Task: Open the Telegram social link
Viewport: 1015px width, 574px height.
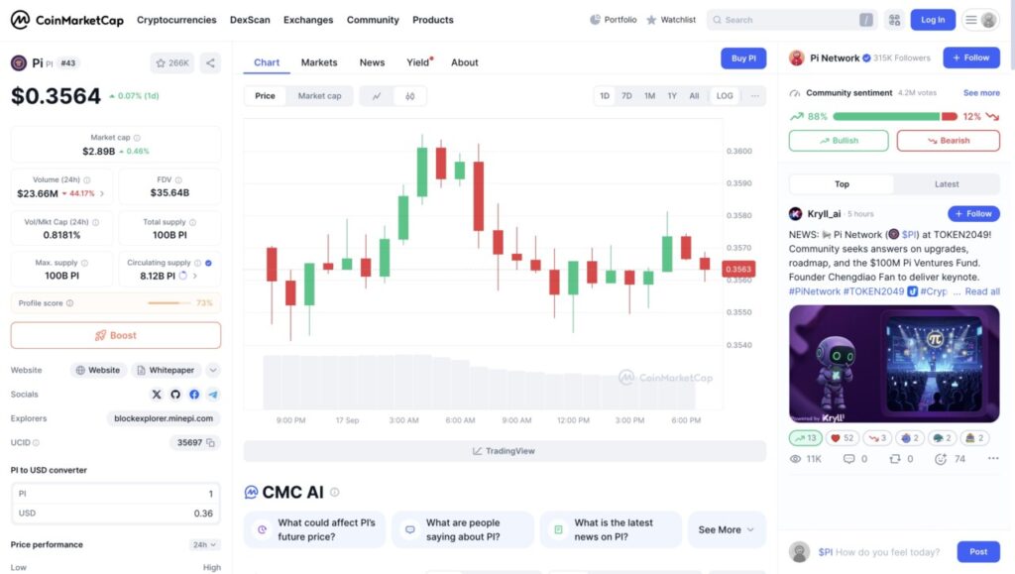Action: click(213, 395)
